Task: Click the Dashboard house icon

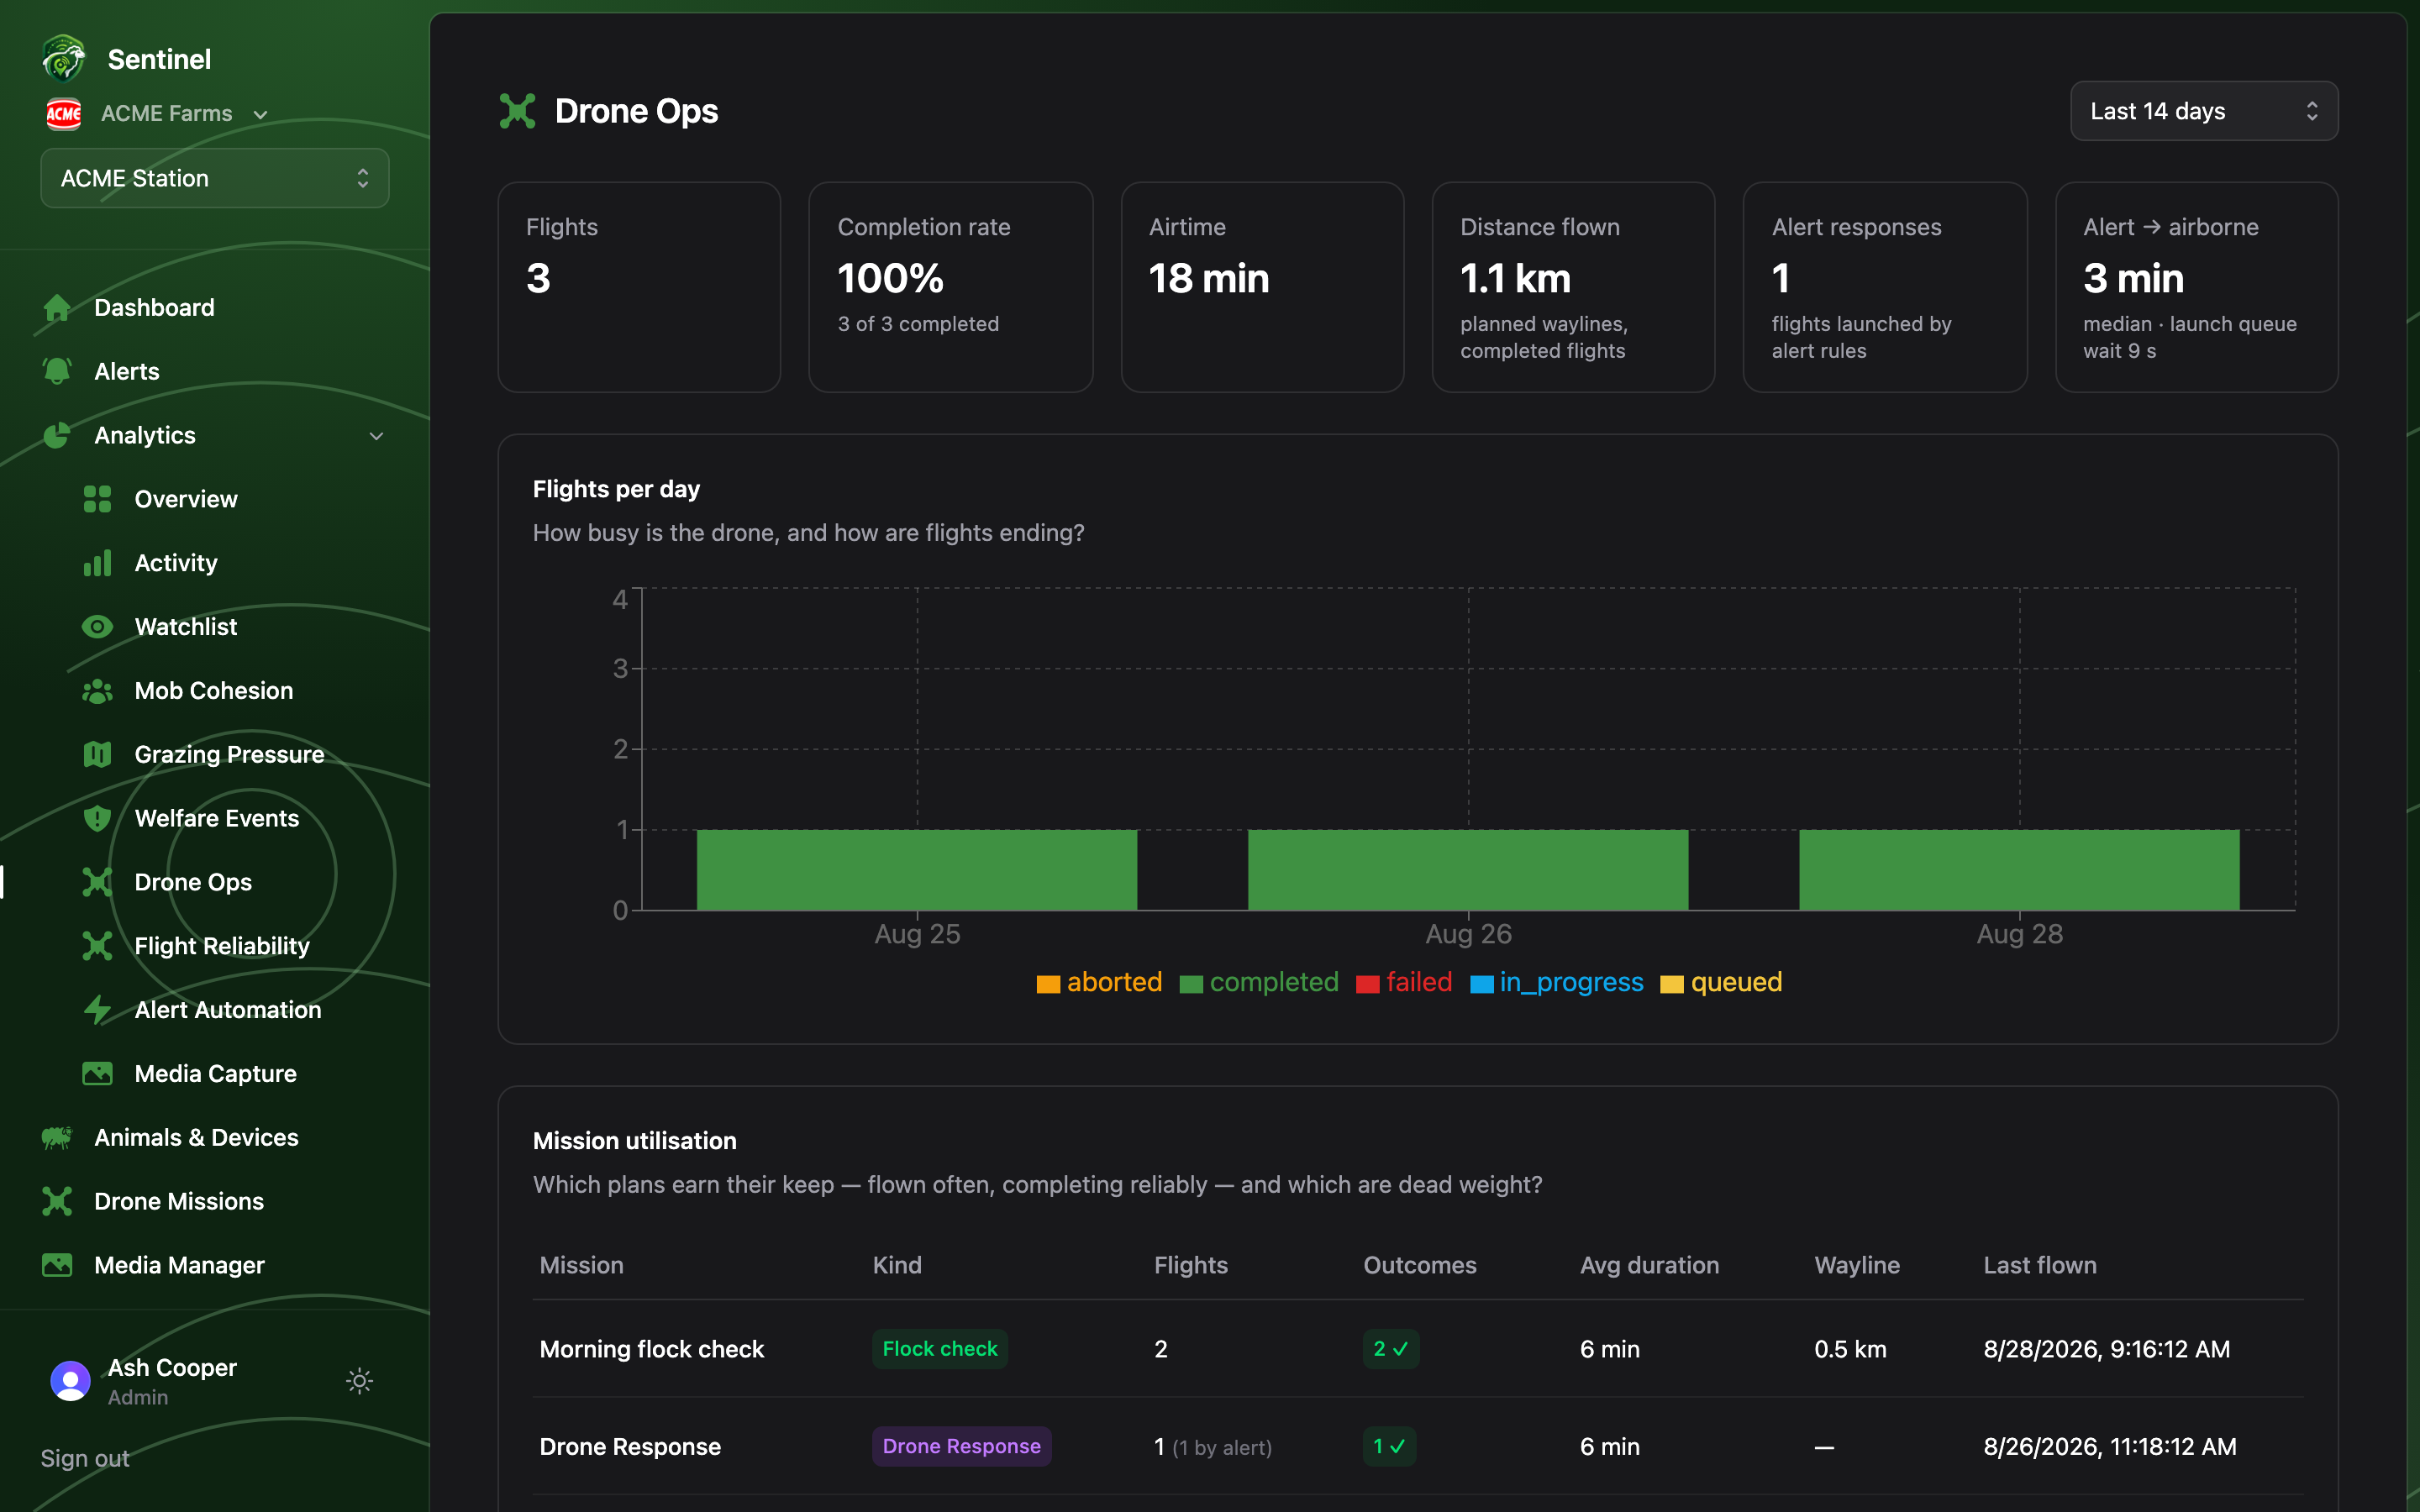Action: (57, 307)
